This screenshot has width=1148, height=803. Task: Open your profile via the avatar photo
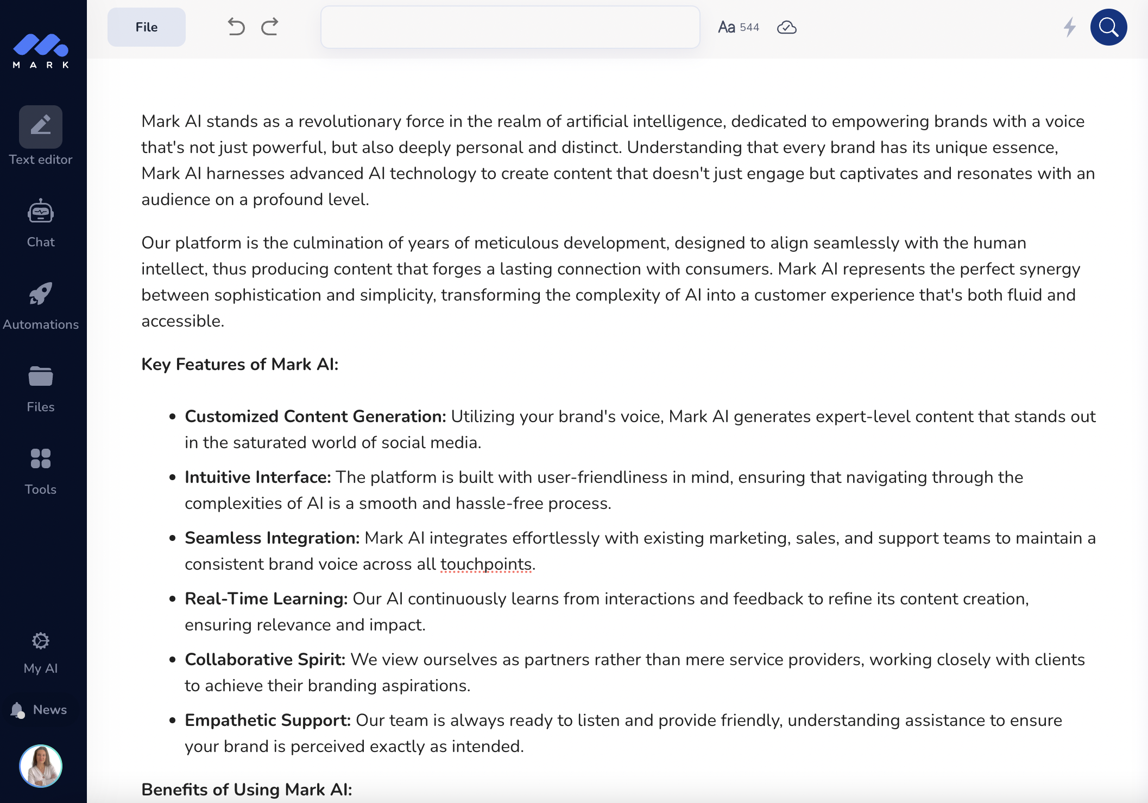click(40, 766)
